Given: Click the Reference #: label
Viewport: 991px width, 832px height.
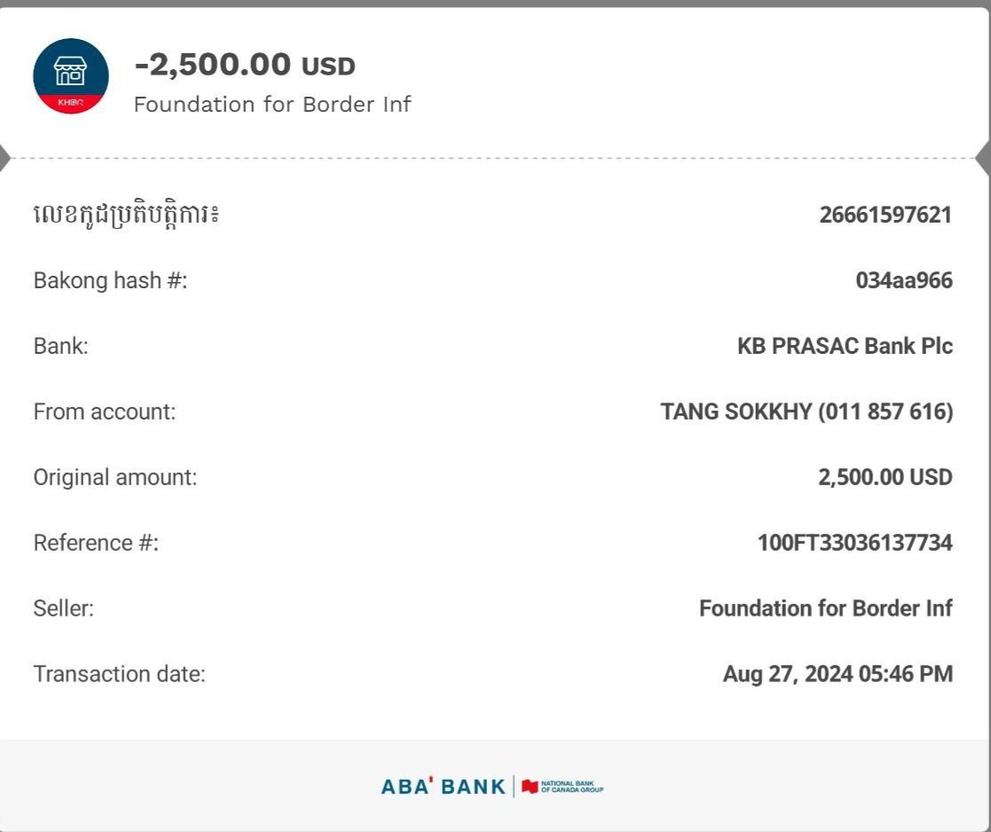Looking at the screenshot, I should (x=96, y=543).
